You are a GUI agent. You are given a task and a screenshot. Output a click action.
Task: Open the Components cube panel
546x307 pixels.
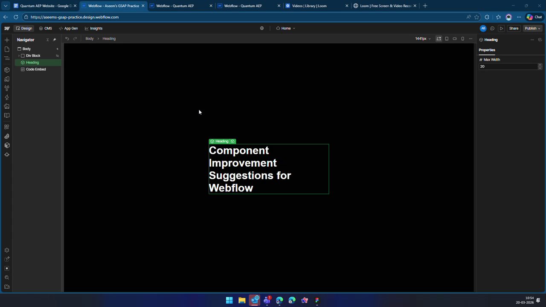coord(6,70)
